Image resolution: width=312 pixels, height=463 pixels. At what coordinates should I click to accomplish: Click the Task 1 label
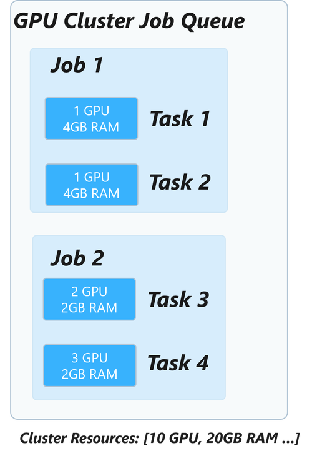point(180,118)
